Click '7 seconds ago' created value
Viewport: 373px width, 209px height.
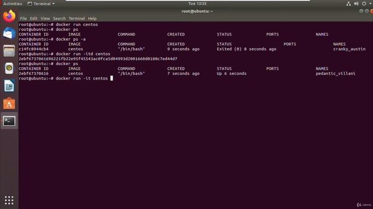[x=183, y=74]
